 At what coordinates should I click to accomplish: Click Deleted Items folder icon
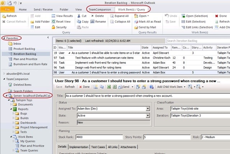click(10, 85)
